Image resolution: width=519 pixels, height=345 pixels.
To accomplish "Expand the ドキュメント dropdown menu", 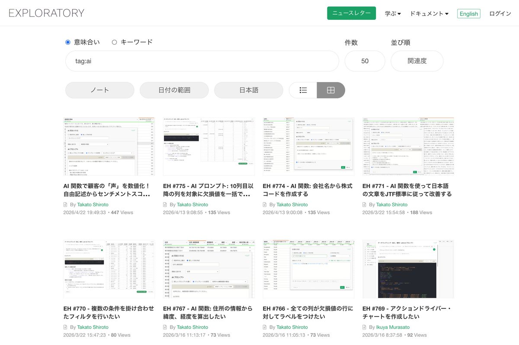I will tap(429, 13).
